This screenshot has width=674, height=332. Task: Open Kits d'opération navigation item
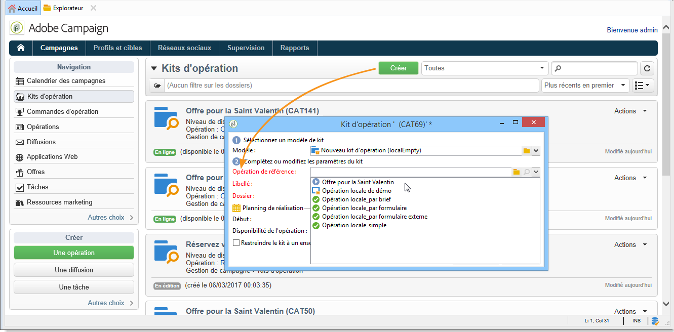point(74,96)
